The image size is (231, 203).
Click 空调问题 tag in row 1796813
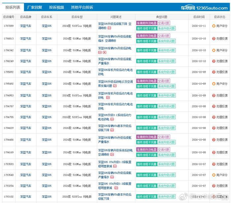(164, 36)
